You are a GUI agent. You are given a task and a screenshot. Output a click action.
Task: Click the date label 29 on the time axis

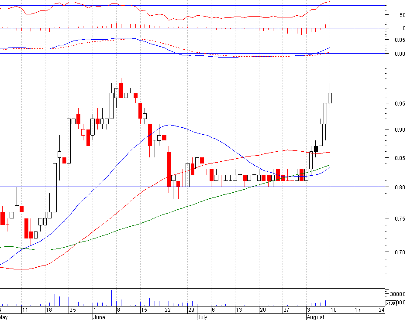(191, 310)
